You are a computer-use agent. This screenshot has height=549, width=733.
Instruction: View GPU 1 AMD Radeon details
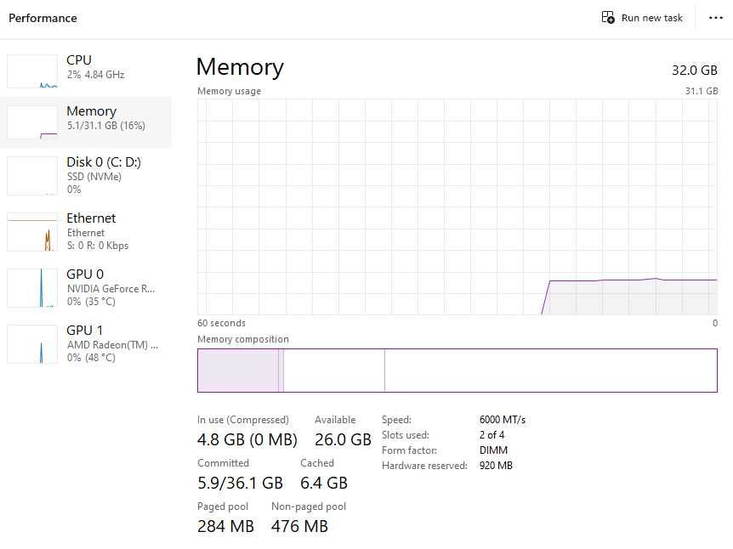click(111, 337)
